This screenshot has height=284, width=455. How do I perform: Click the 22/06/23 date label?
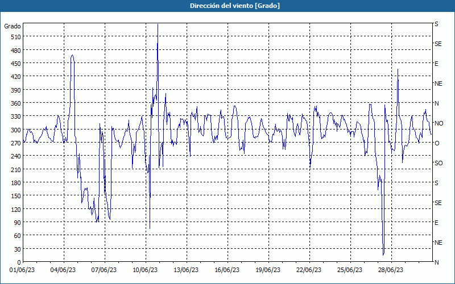click(309, 270)
